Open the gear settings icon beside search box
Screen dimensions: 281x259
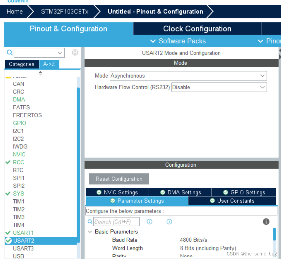(75, 53)
